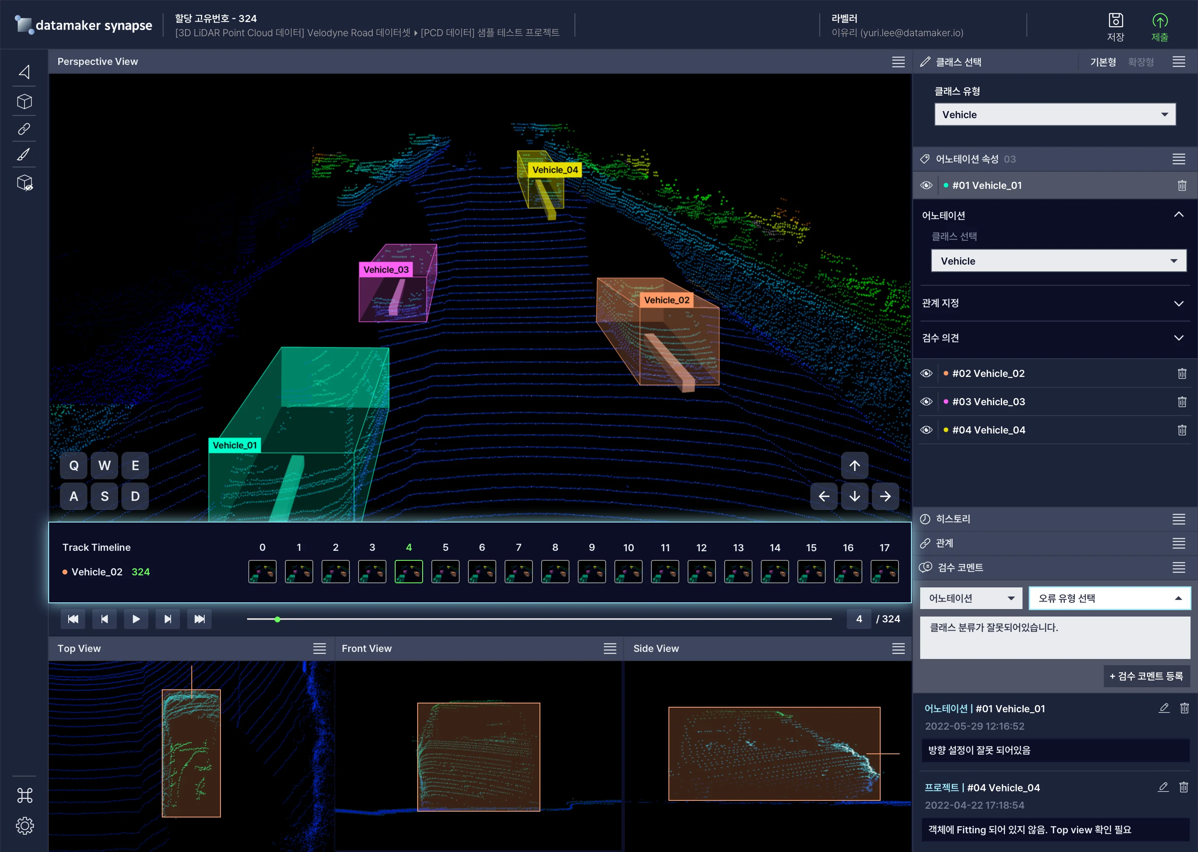Select the brush tool in left sidebar
This screenshot has height=852, width=1198.
[24, 155]
